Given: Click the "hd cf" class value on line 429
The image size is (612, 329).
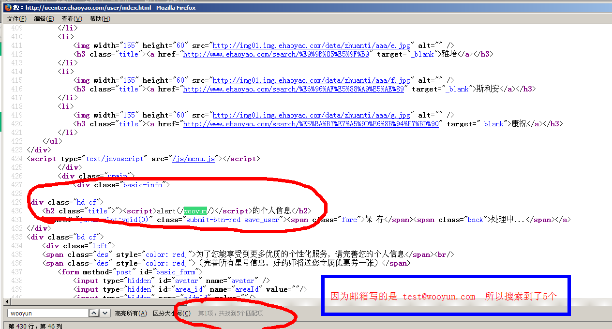Looking at the screenshot, I should (x=87, y=202).
